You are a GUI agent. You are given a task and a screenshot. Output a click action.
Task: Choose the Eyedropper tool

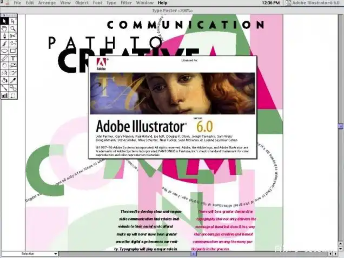pyautogui.click(x=13, y=81)
